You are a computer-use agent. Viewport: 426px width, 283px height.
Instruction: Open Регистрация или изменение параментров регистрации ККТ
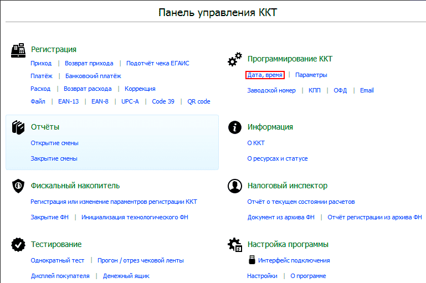click(x=114, y=202)
